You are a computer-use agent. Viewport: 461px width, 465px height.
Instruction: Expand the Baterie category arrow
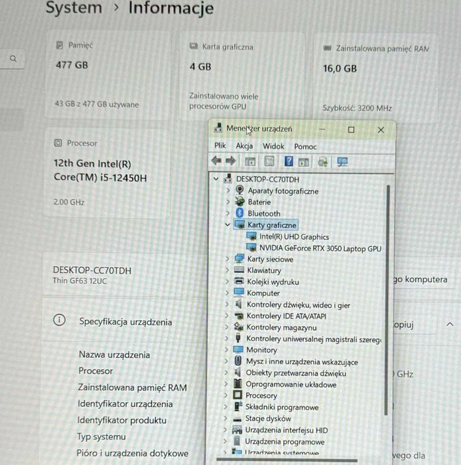pyautogui.click(x=228, y=202)
